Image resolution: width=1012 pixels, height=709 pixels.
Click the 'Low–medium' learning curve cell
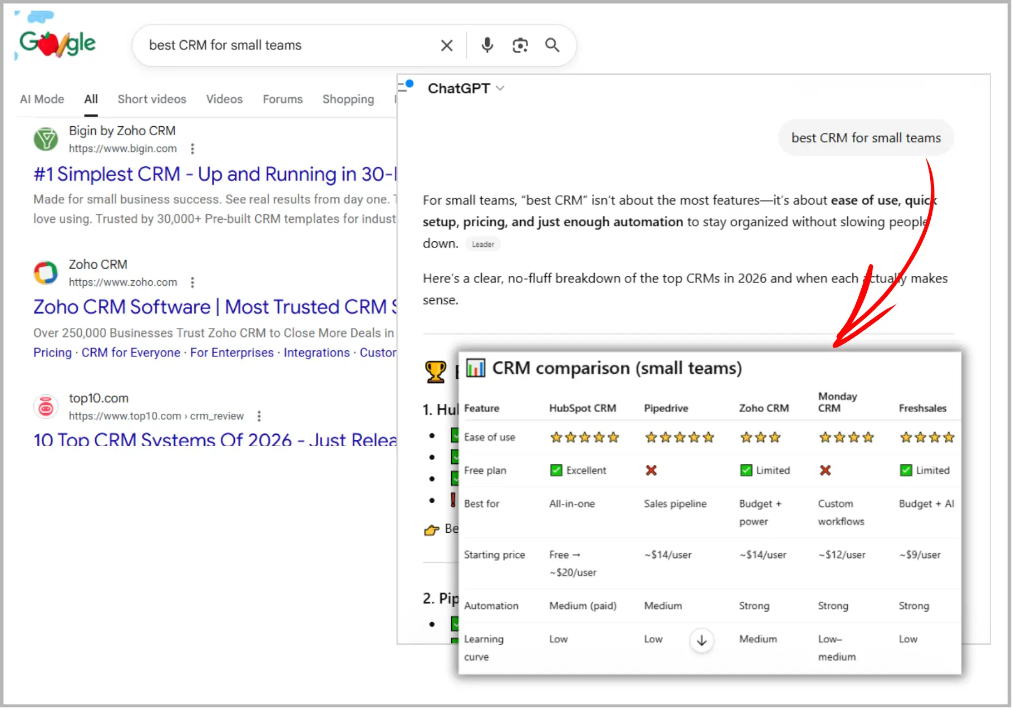[837, 648]
